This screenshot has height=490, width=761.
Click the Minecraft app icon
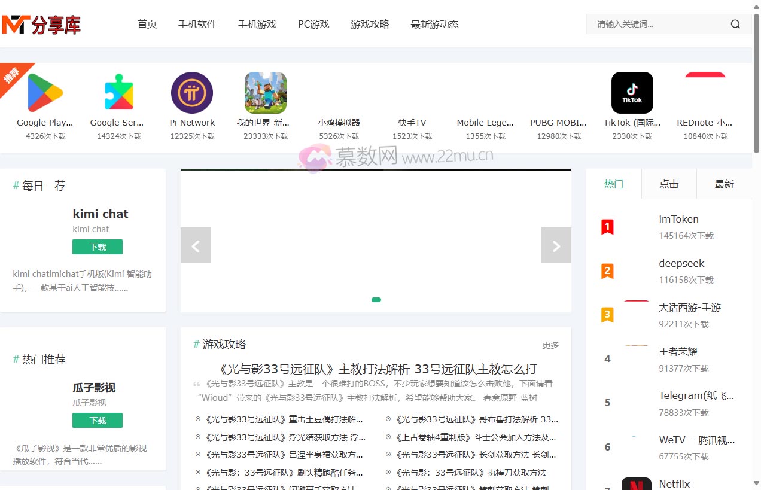point(266,93)
